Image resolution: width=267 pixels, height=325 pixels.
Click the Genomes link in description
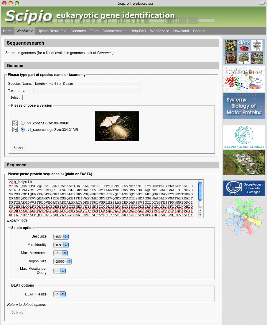[x=105, y=53]
